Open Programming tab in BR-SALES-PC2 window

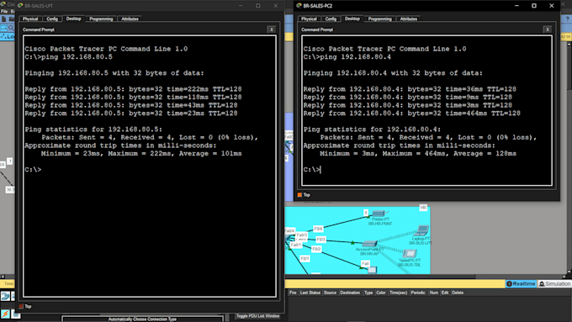(379, 19)
